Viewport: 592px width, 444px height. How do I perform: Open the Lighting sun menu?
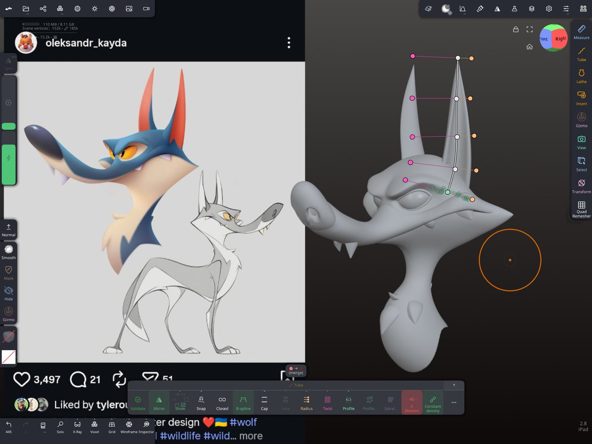click(95, 9)
